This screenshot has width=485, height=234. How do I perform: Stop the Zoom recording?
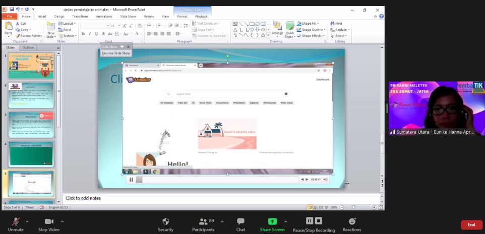click(x=319, y=221)
